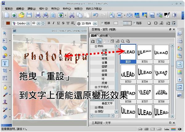Viewport: 185px width, 132px height.
Task: Open the Quixley font dropdown
Action: pyautogui.click(x=28, y=23)
